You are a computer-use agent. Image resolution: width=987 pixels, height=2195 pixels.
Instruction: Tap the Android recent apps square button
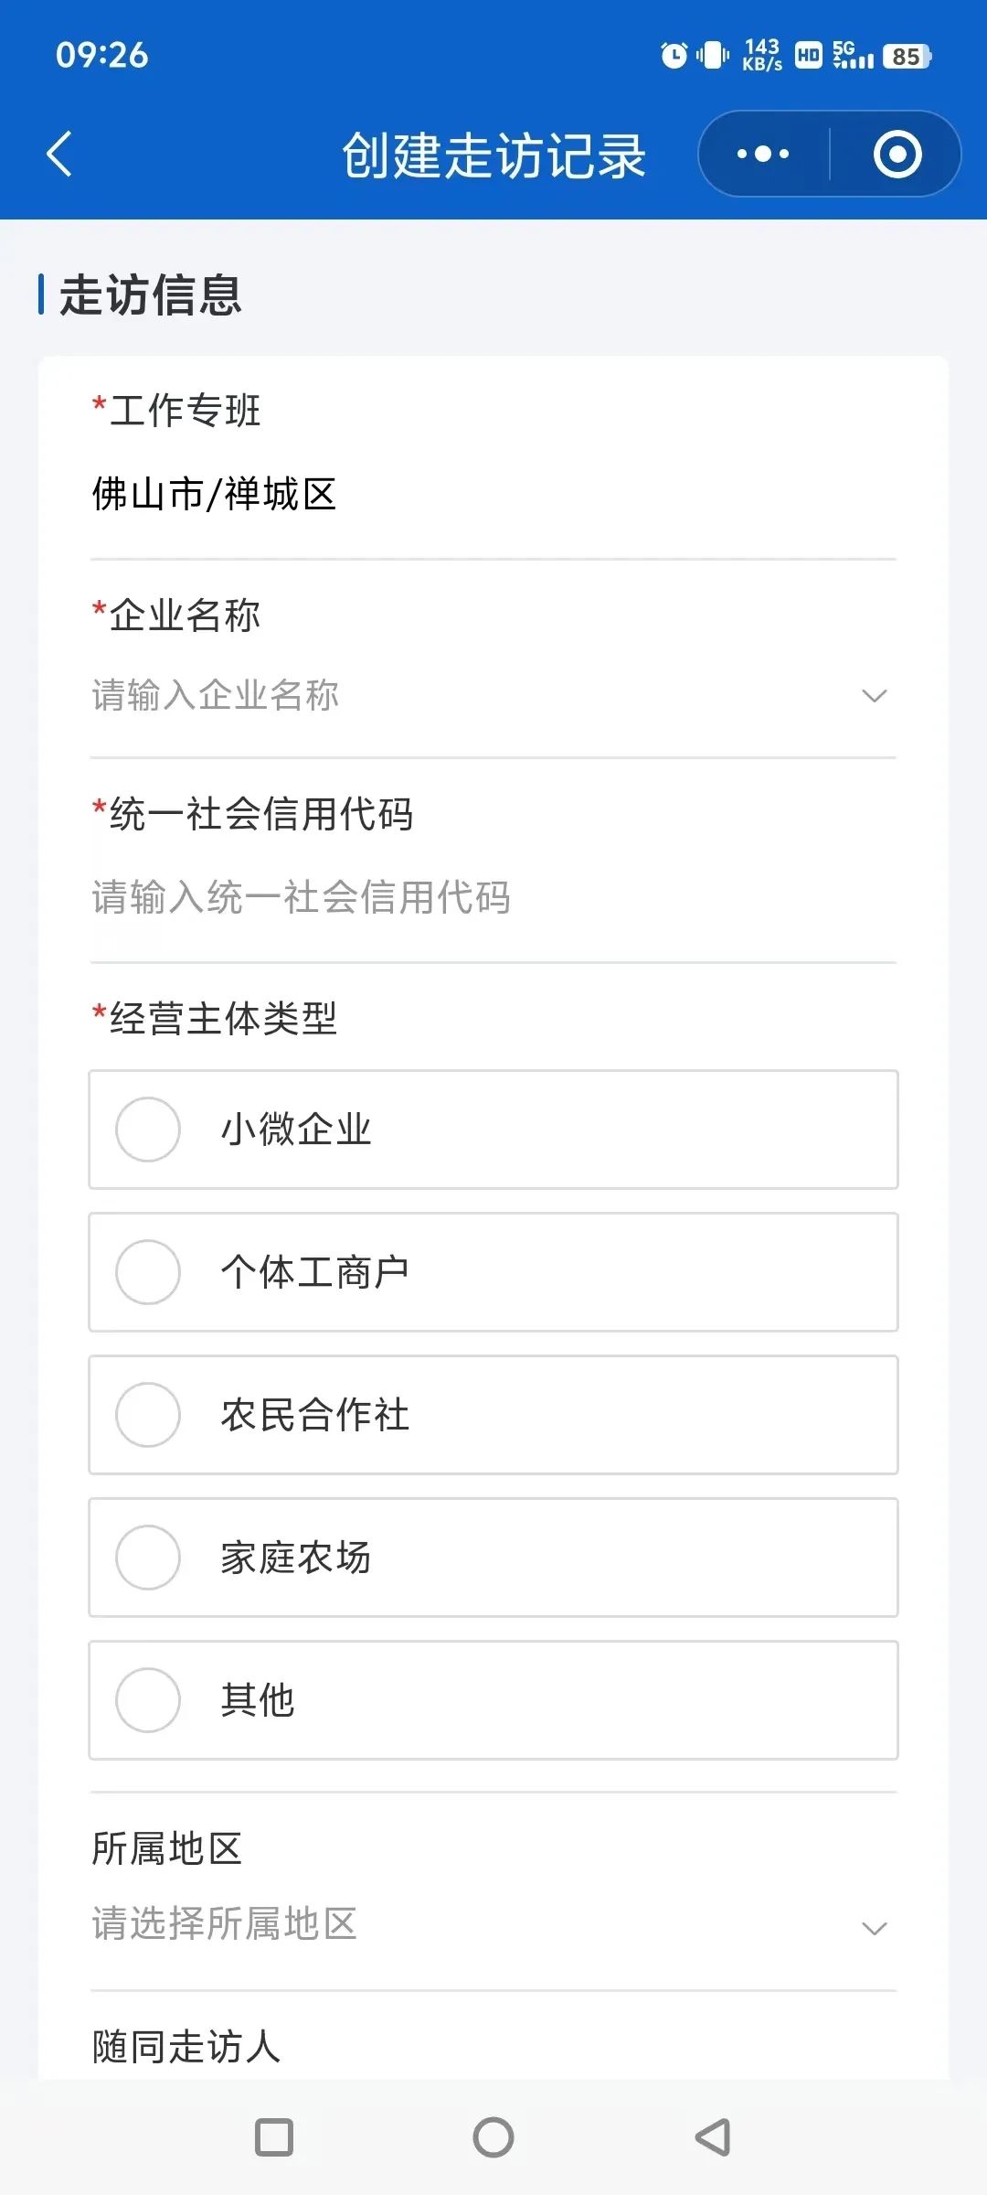[274, 2137]
